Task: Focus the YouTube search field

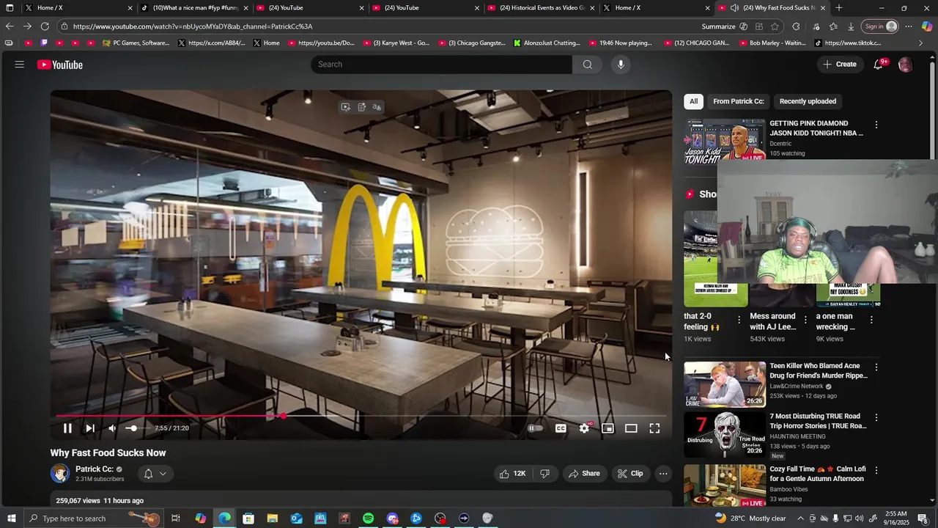Action: (x=441, y=65)
